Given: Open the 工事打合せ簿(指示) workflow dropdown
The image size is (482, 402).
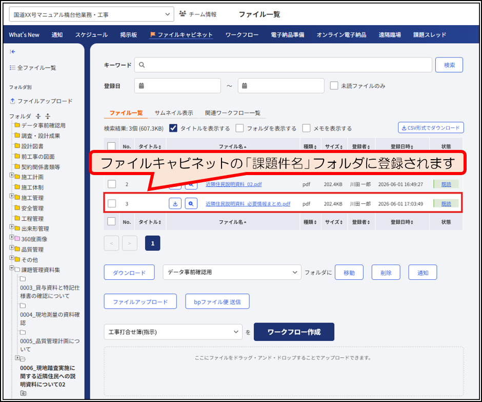Looking at the screenshot, I should [173, 332].
